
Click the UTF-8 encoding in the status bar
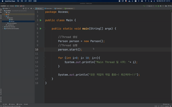click(x=162, y=106)
